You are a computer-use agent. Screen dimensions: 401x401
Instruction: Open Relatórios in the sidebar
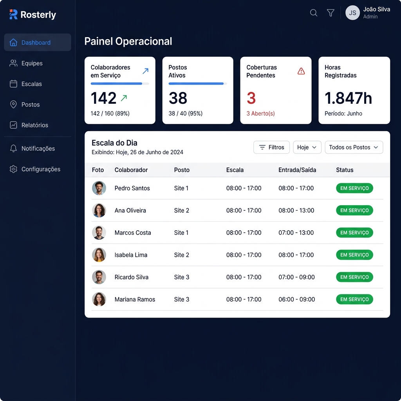tap(38, 125)
